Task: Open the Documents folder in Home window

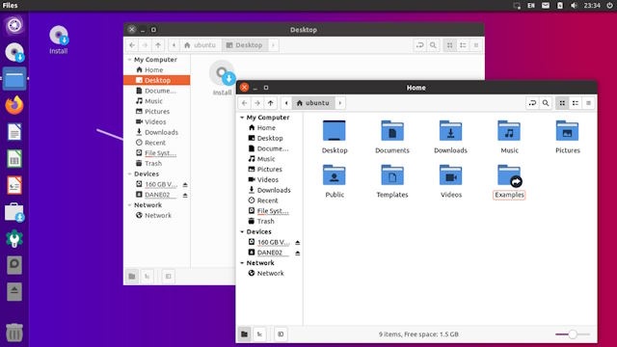Action: point(392,131)
